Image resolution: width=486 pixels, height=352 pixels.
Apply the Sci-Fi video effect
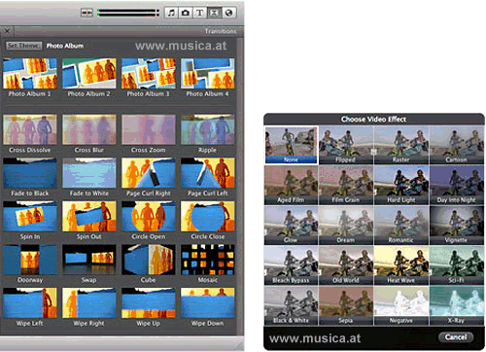point(457,265)
